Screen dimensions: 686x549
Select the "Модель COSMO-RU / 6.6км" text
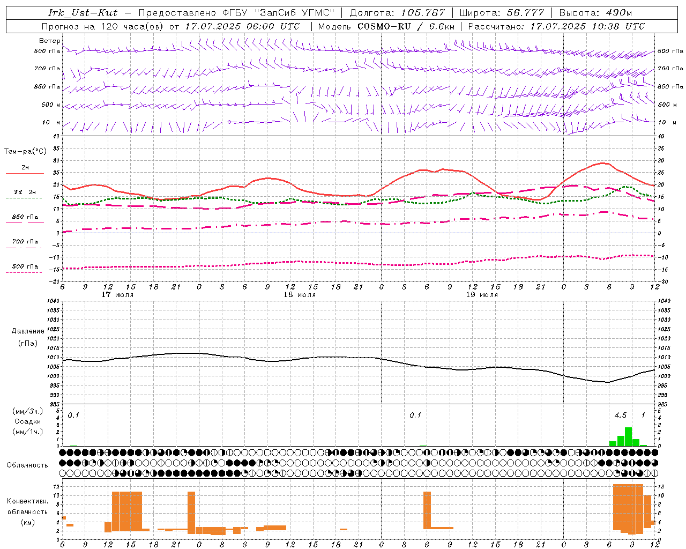[x=386, y=26]
